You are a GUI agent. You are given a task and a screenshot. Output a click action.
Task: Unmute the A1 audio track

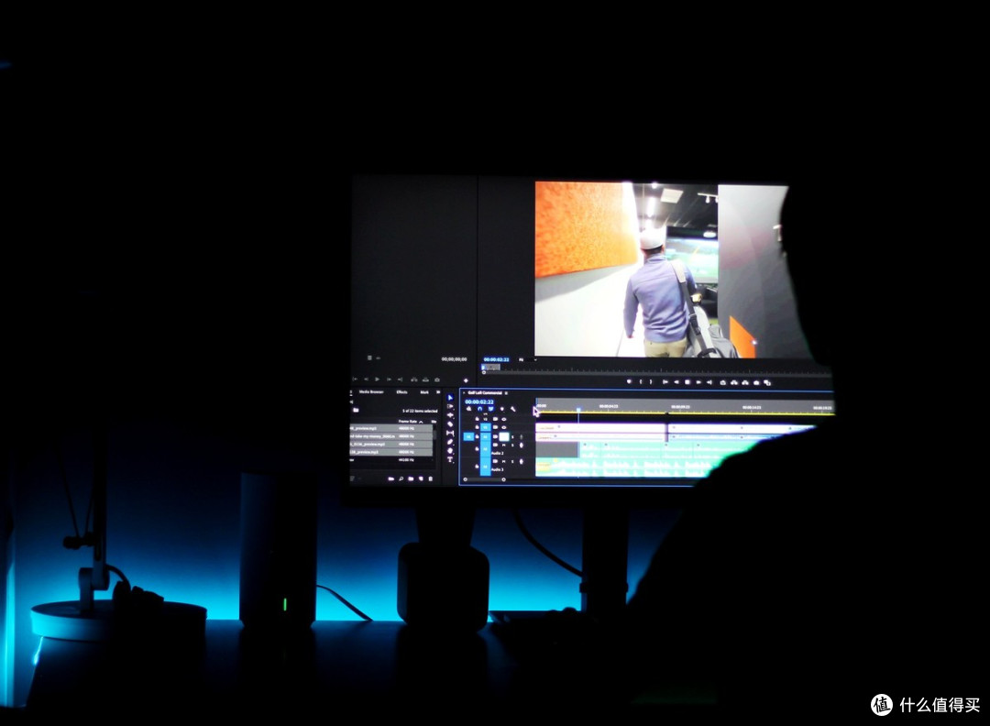tap(504, 436)
